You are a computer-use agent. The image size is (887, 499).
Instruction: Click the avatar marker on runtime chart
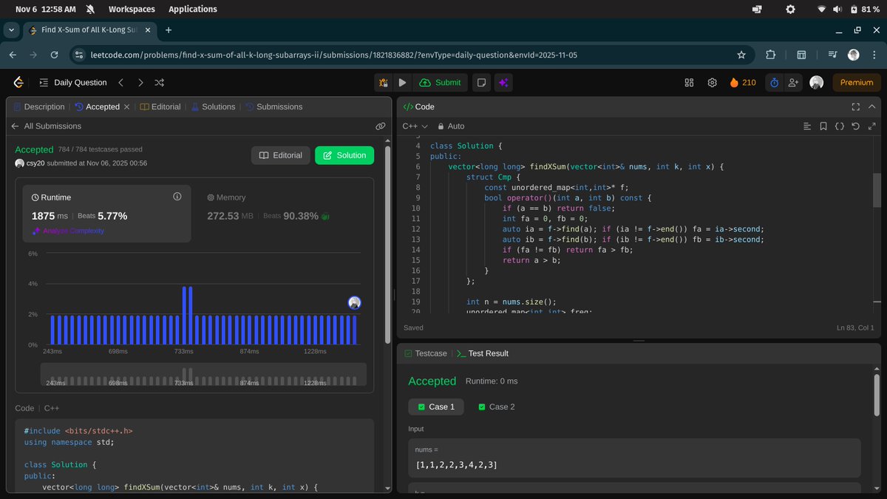coord(354,302)
